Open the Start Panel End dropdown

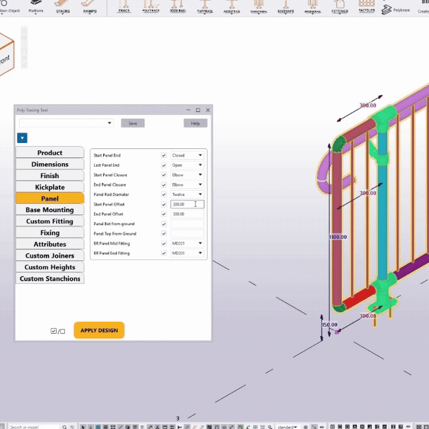tap(187, 156)
